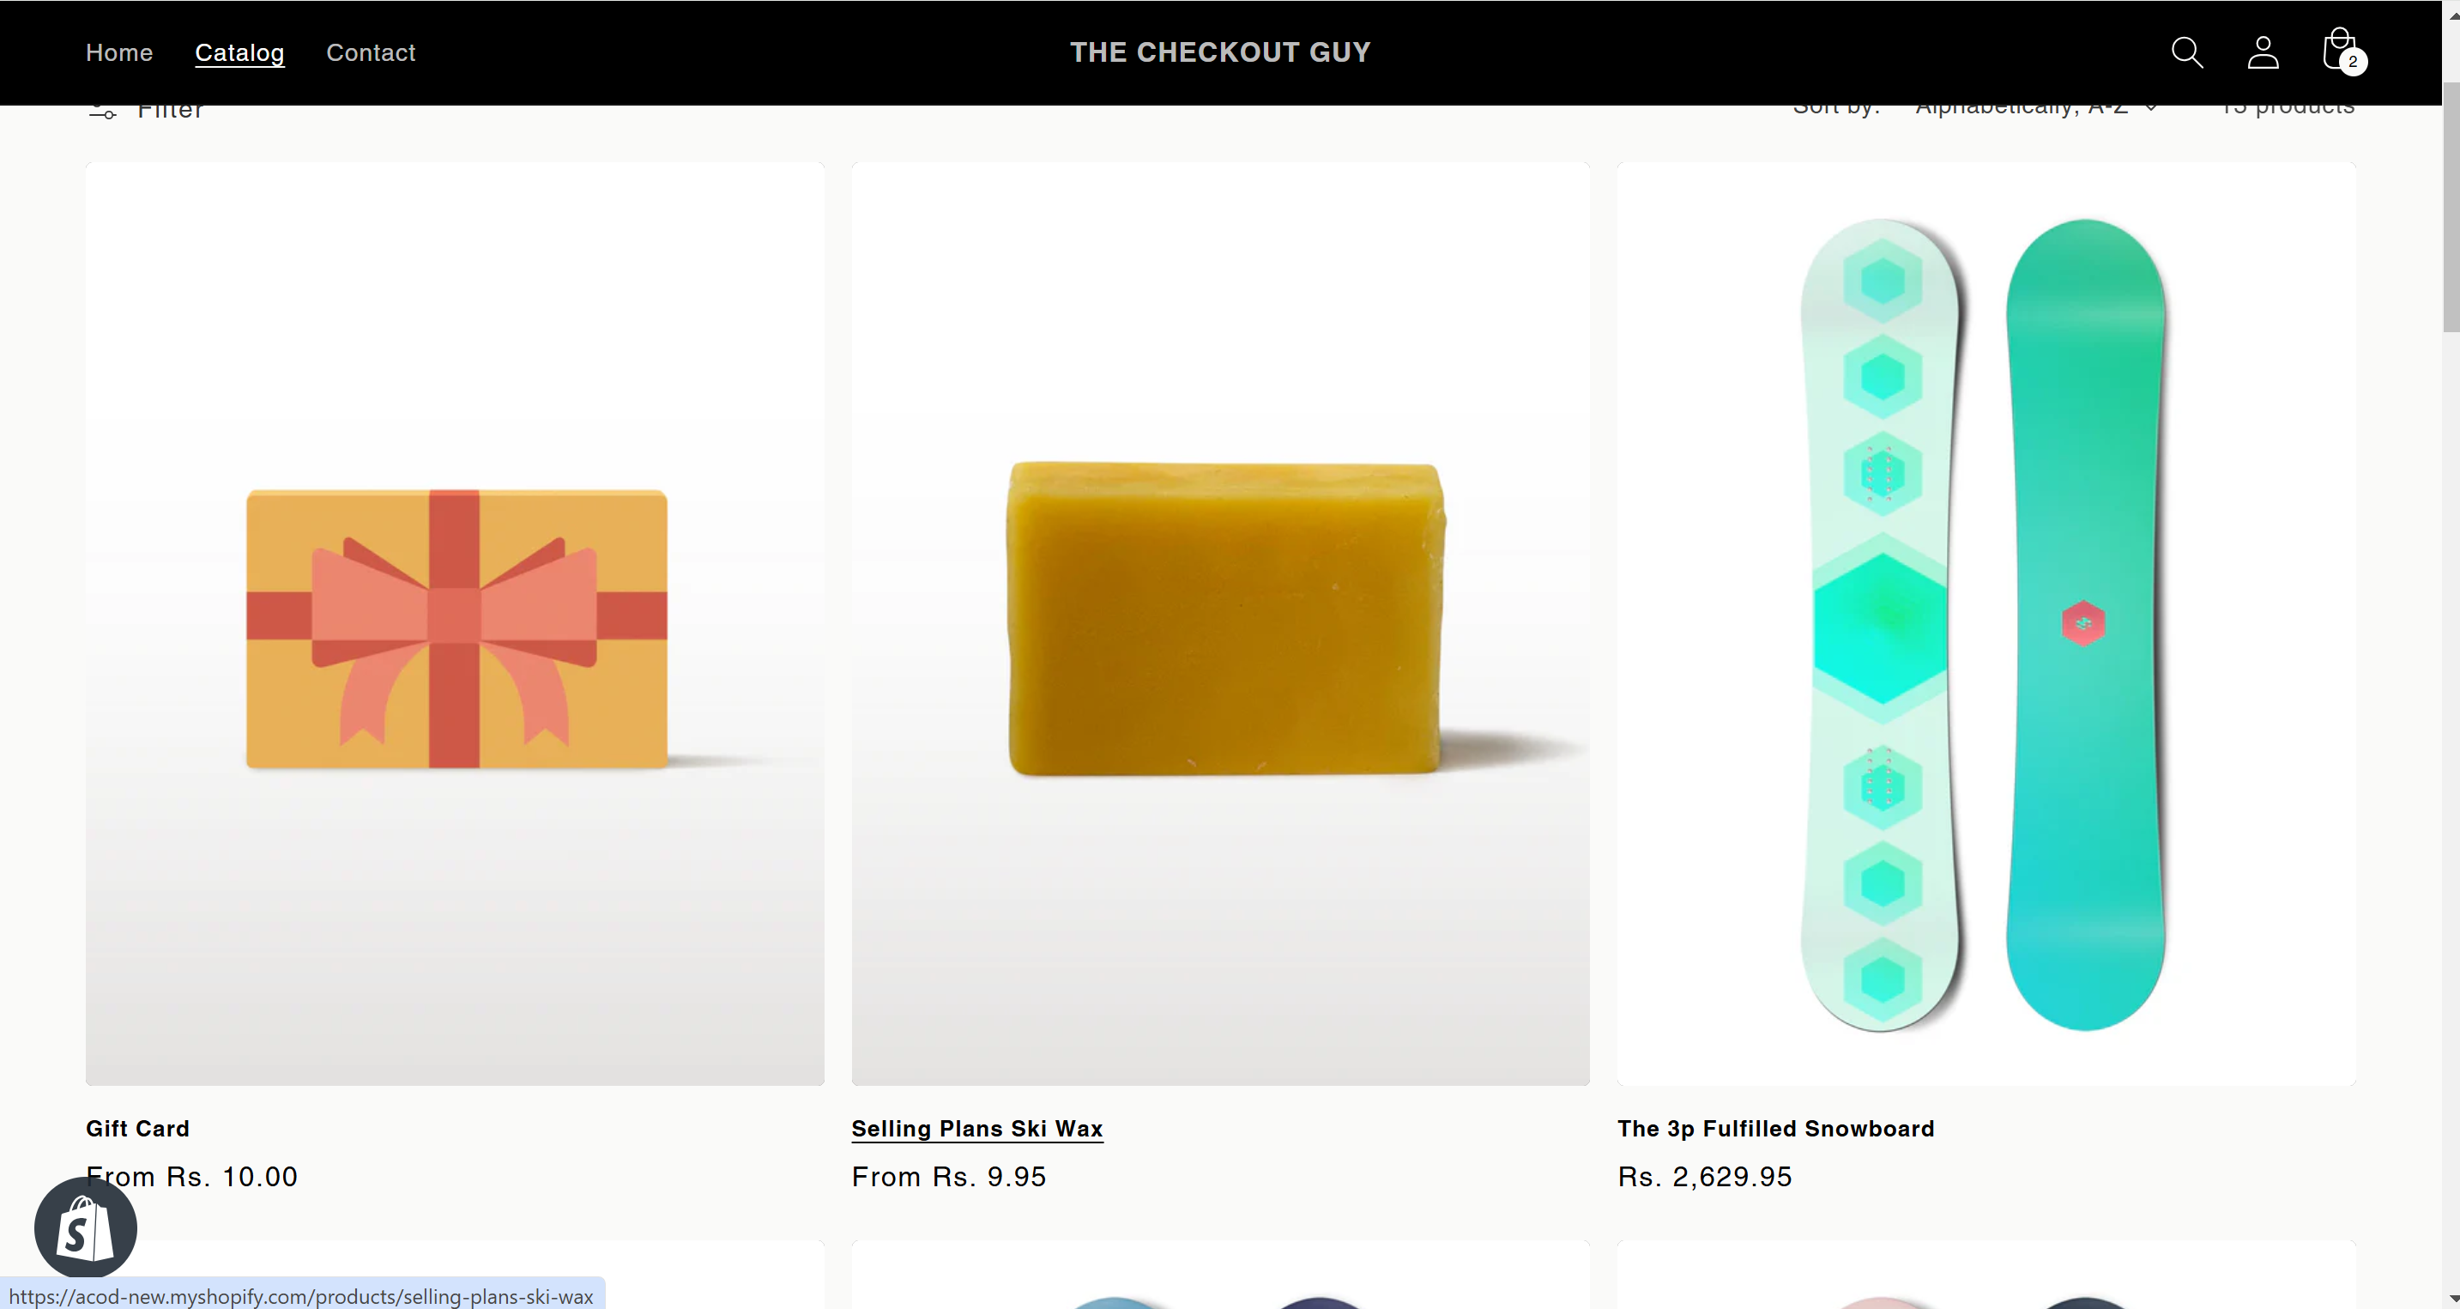Click the filter sliders icon
The width and height of the screenshot is (2460, 1309).
(x=102, y=112)
